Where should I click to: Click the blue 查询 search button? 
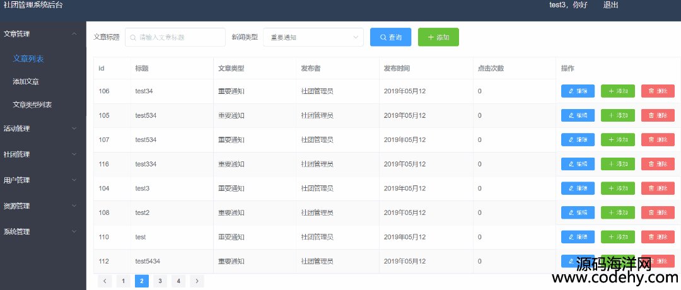click(x=390, y=37)
